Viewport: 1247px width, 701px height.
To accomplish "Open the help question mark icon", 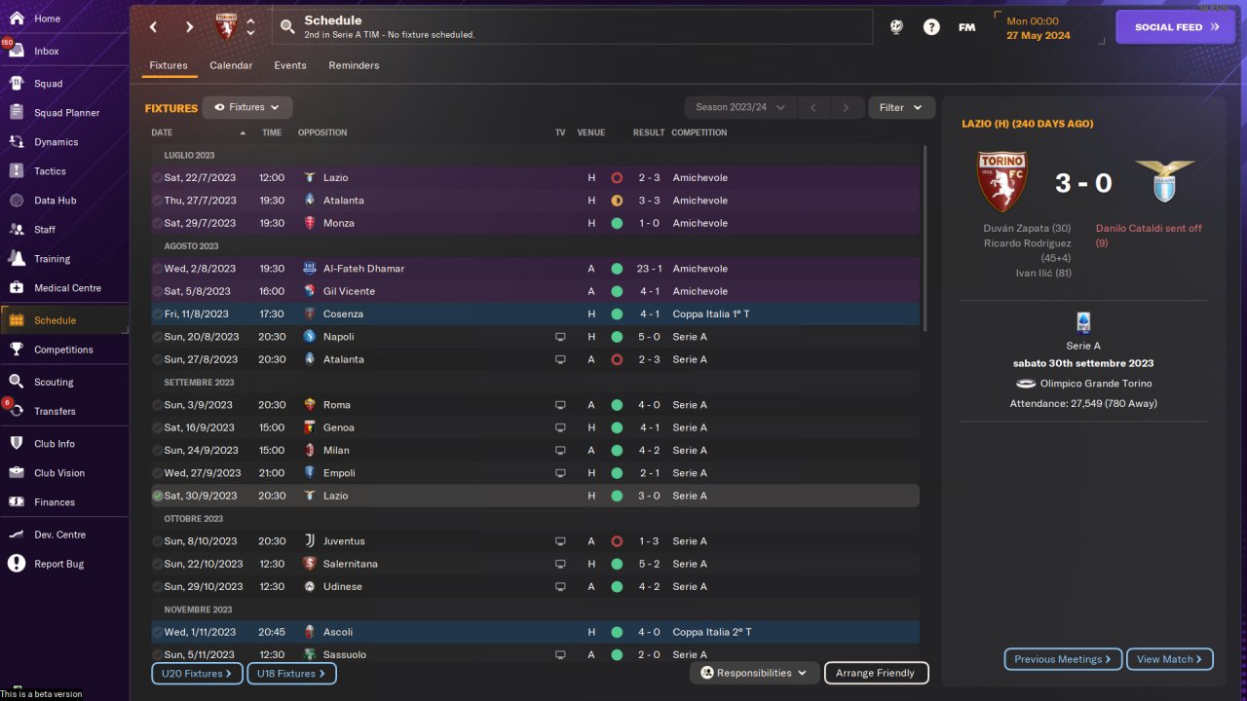I will tap(931, 27).
